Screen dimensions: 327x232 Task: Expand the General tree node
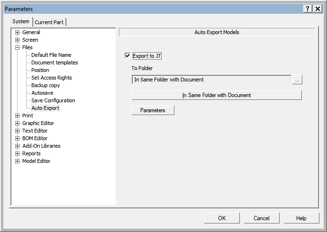pyautogui.click(x=18, y=32)
